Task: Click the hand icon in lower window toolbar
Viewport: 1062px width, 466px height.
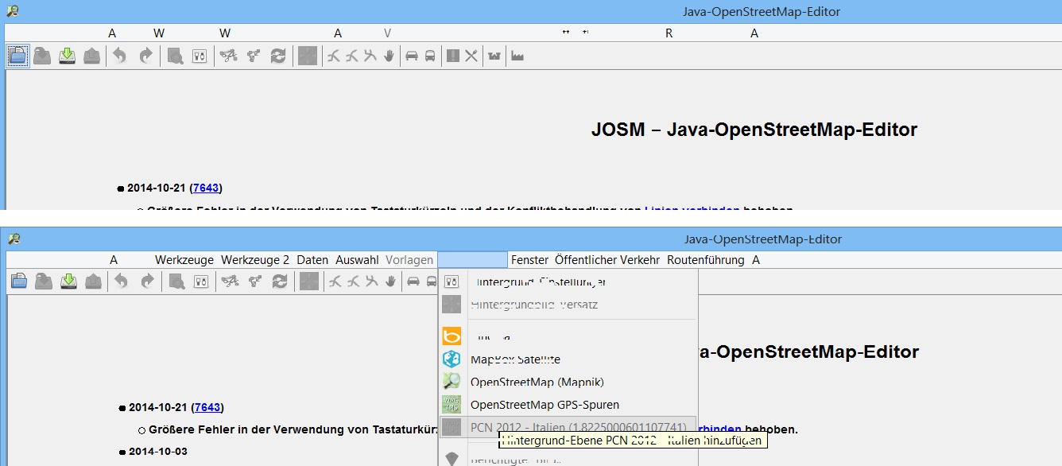Action: click(390, 280)
